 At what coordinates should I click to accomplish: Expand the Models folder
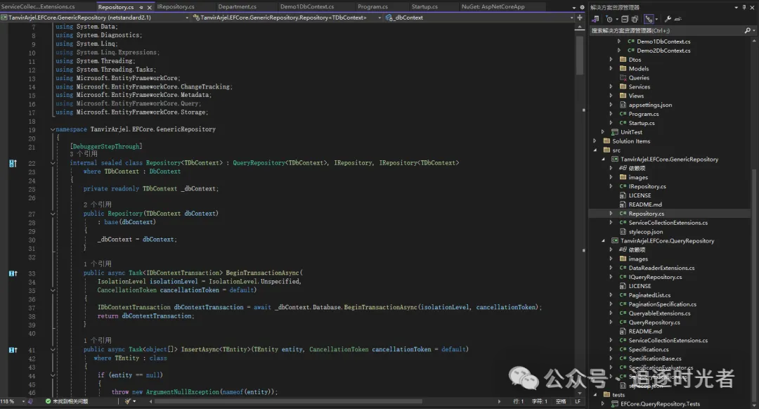[610, 69]
